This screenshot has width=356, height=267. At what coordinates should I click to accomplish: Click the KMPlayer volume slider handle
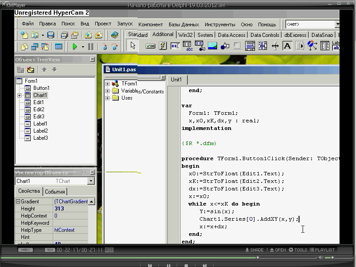[x=332, y=258]
